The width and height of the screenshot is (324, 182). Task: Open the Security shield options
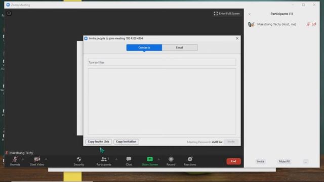[x=79, y=161]
